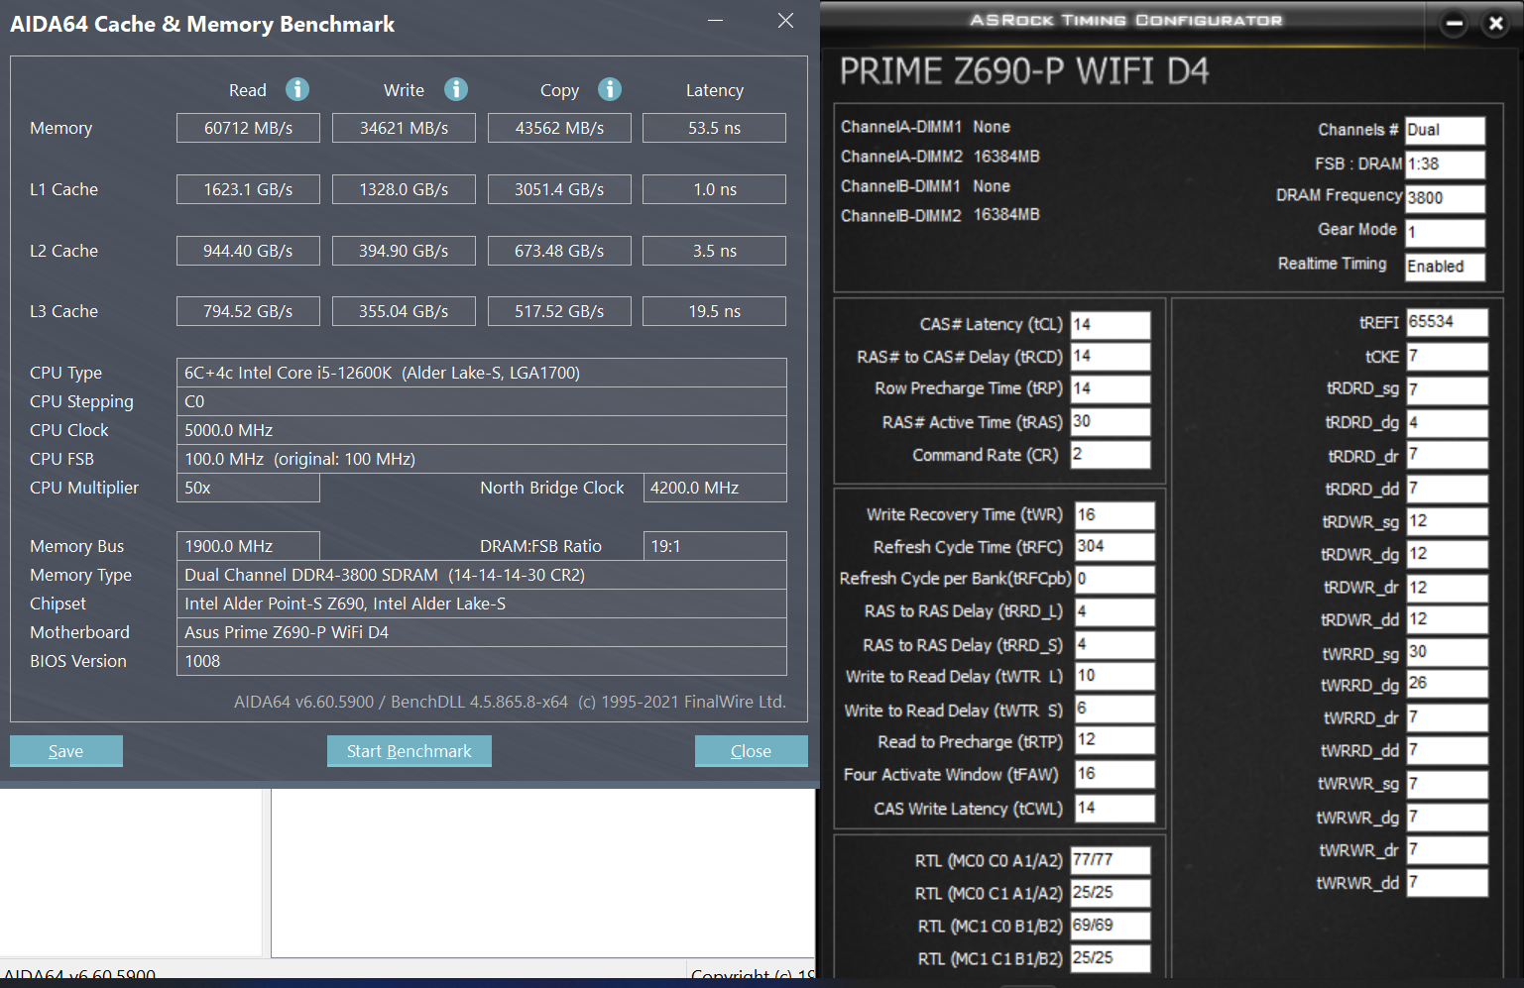
Task: Click the CPU Stepping field C0
Action: click(482, 401)
